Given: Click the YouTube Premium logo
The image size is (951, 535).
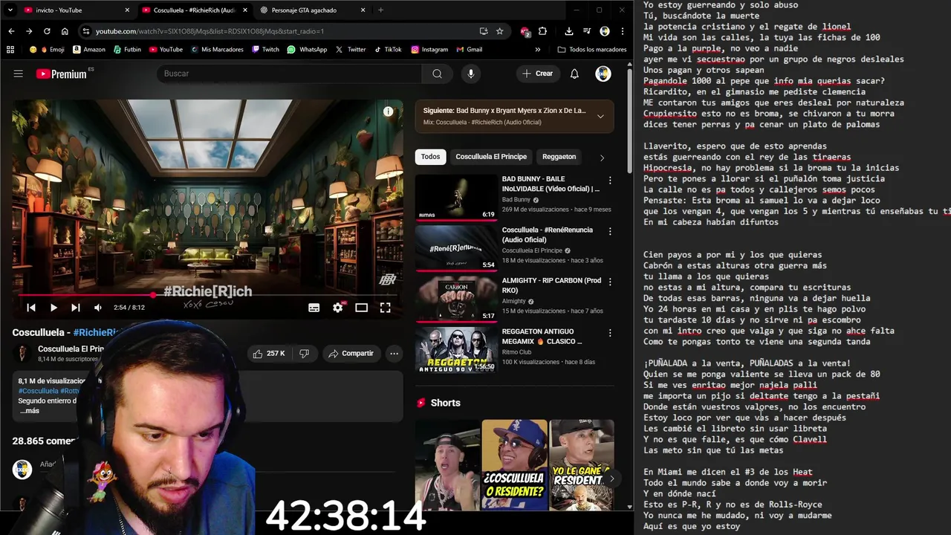Looking at the screenshot, I should click(x=61, y=74).
